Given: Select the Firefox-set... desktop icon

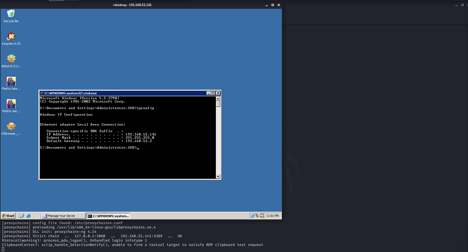Looking at the screenshot, I should [x=11, y=106].
